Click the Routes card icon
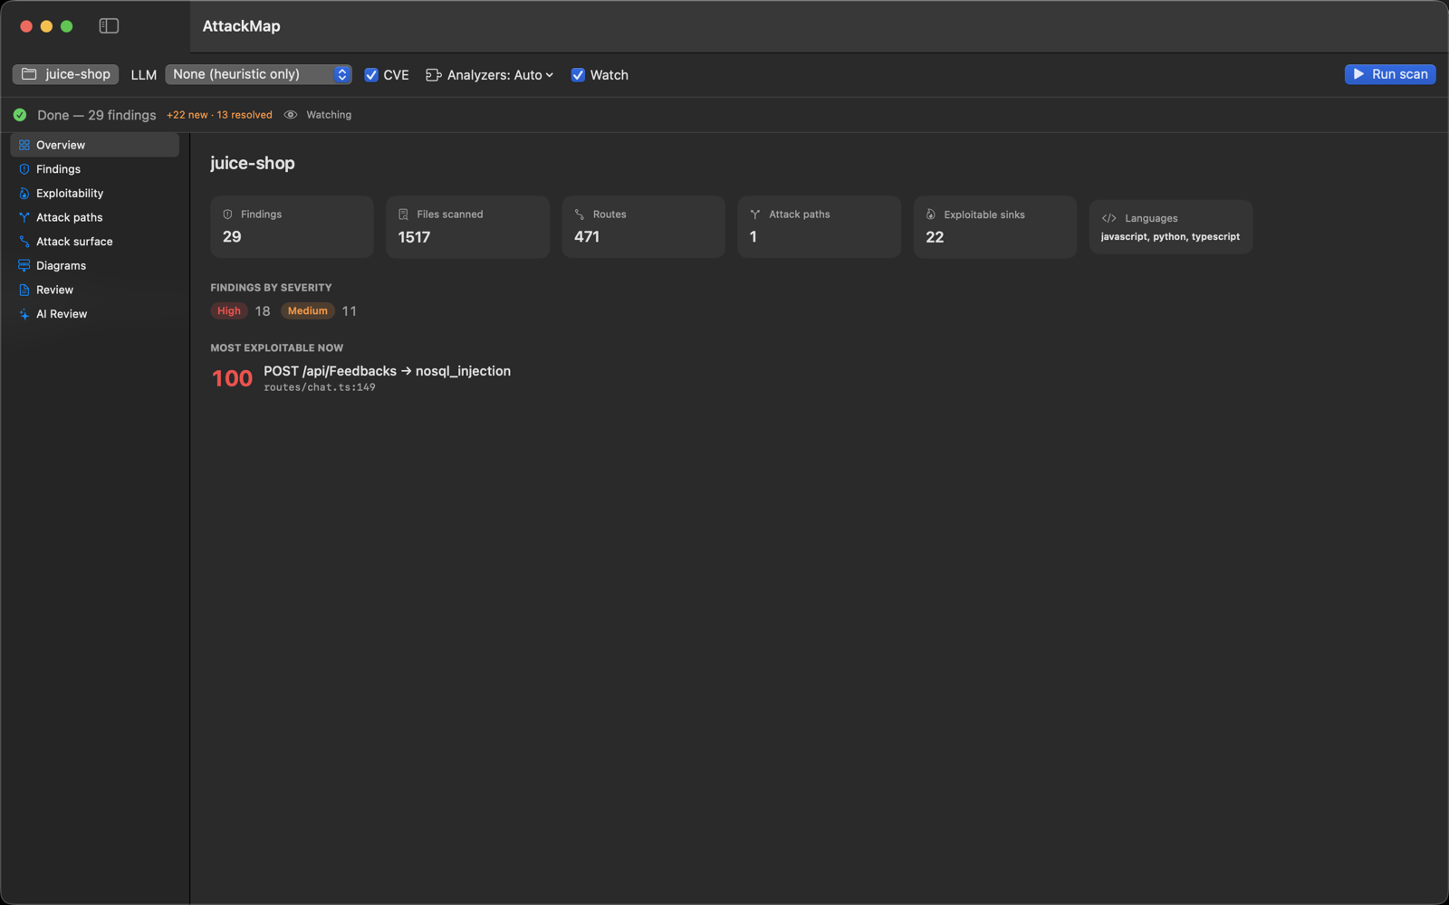Viewport: 1449px width, 905px height. (x=580, y=214)
